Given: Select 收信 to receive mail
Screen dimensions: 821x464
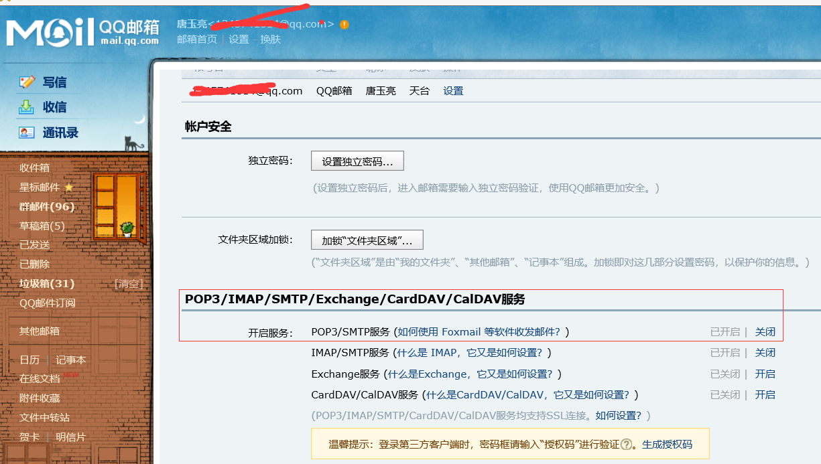Looking at the screenshot, I should click(x=55, y=107).
